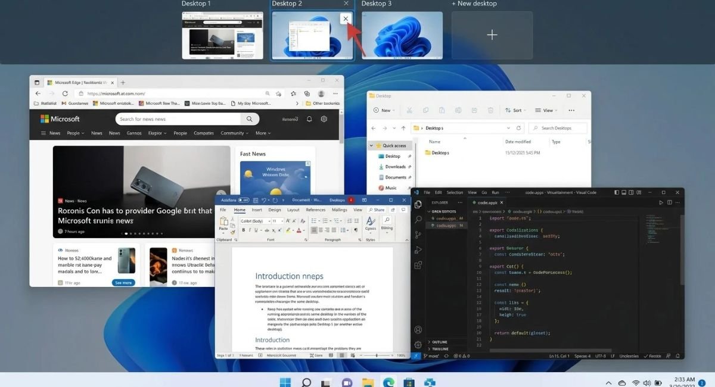The height and width of the screenshot is (387, 715).
Task: Click Underline in Word ribbon
Action: tap(257, 230)
